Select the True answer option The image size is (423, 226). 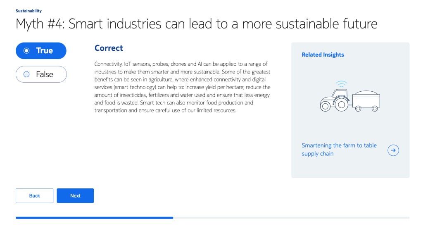click(x=41, y=51)
